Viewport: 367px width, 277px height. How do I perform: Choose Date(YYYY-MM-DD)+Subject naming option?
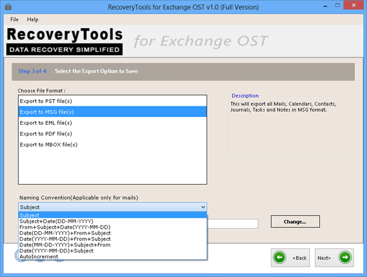point(113,251)
